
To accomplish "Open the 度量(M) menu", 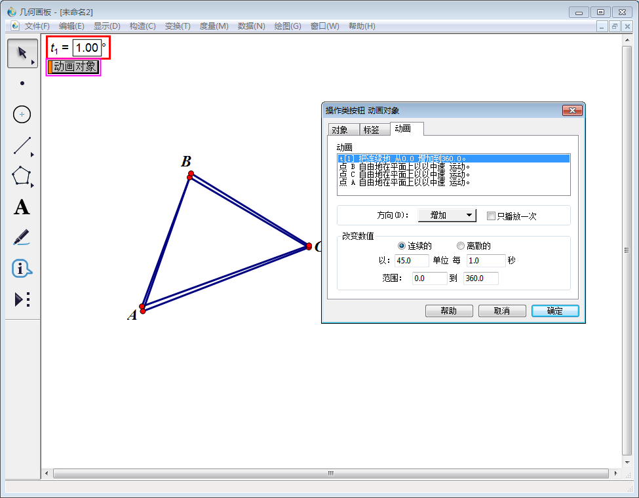I will point(214,26).
